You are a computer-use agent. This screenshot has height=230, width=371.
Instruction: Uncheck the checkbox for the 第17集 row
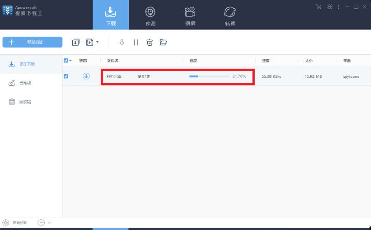pos(66,76)
